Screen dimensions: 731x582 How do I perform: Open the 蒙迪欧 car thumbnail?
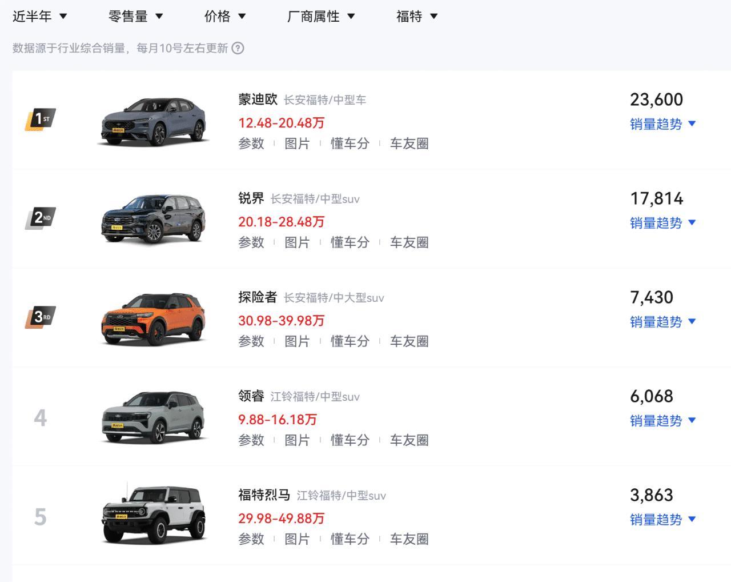153,121
